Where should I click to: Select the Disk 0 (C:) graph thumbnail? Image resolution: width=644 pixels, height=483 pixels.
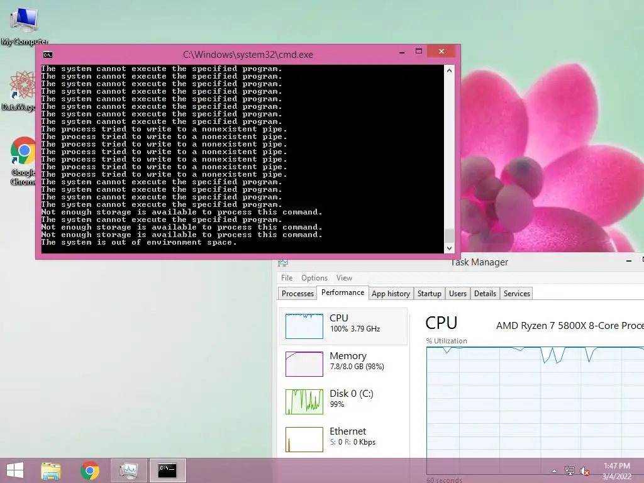(x=304, y=402)
